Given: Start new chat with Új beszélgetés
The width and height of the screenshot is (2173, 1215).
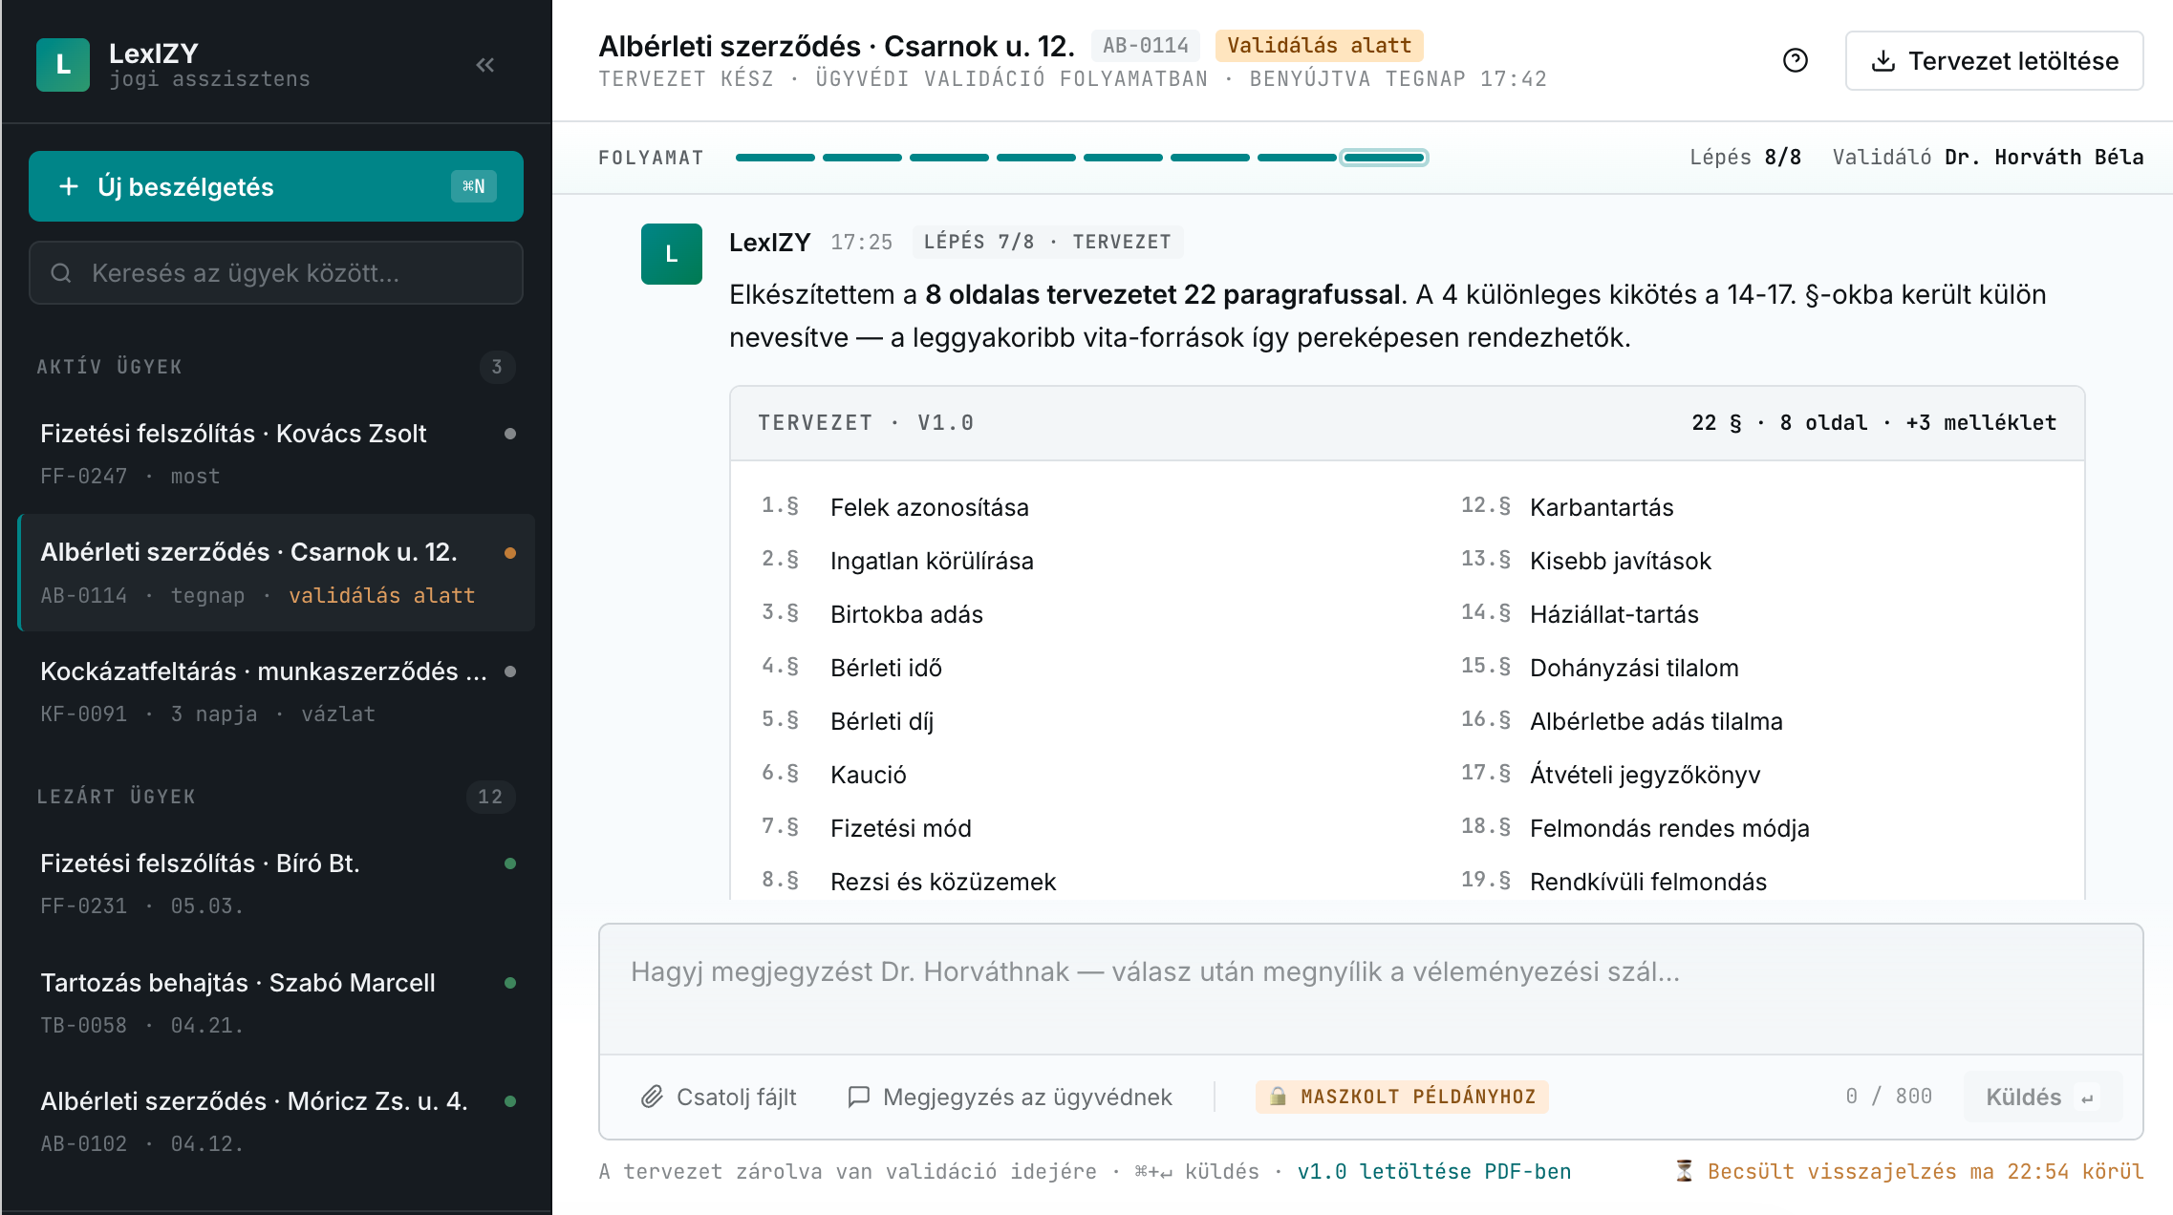Looking at the screenshot, I should (276, 186).
